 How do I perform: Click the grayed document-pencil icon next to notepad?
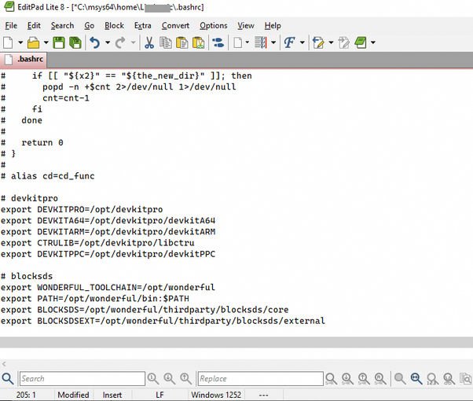(344, 42)
